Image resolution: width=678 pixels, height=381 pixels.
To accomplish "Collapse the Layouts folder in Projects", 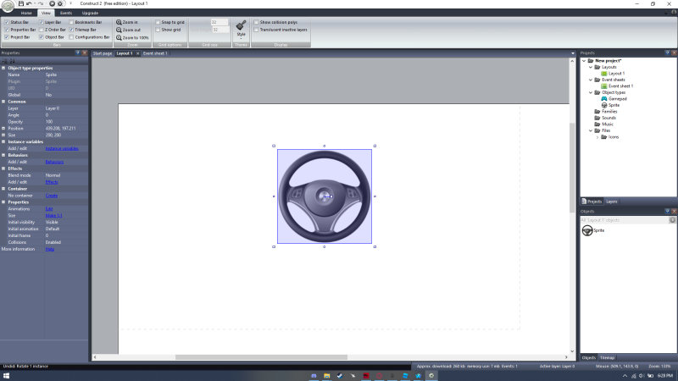I will pos(591,68).
